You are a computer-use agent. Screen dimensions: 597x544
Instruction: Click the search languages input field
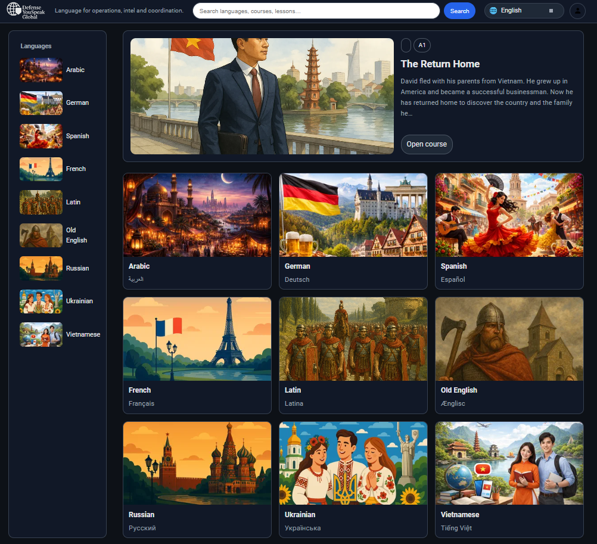316,11
